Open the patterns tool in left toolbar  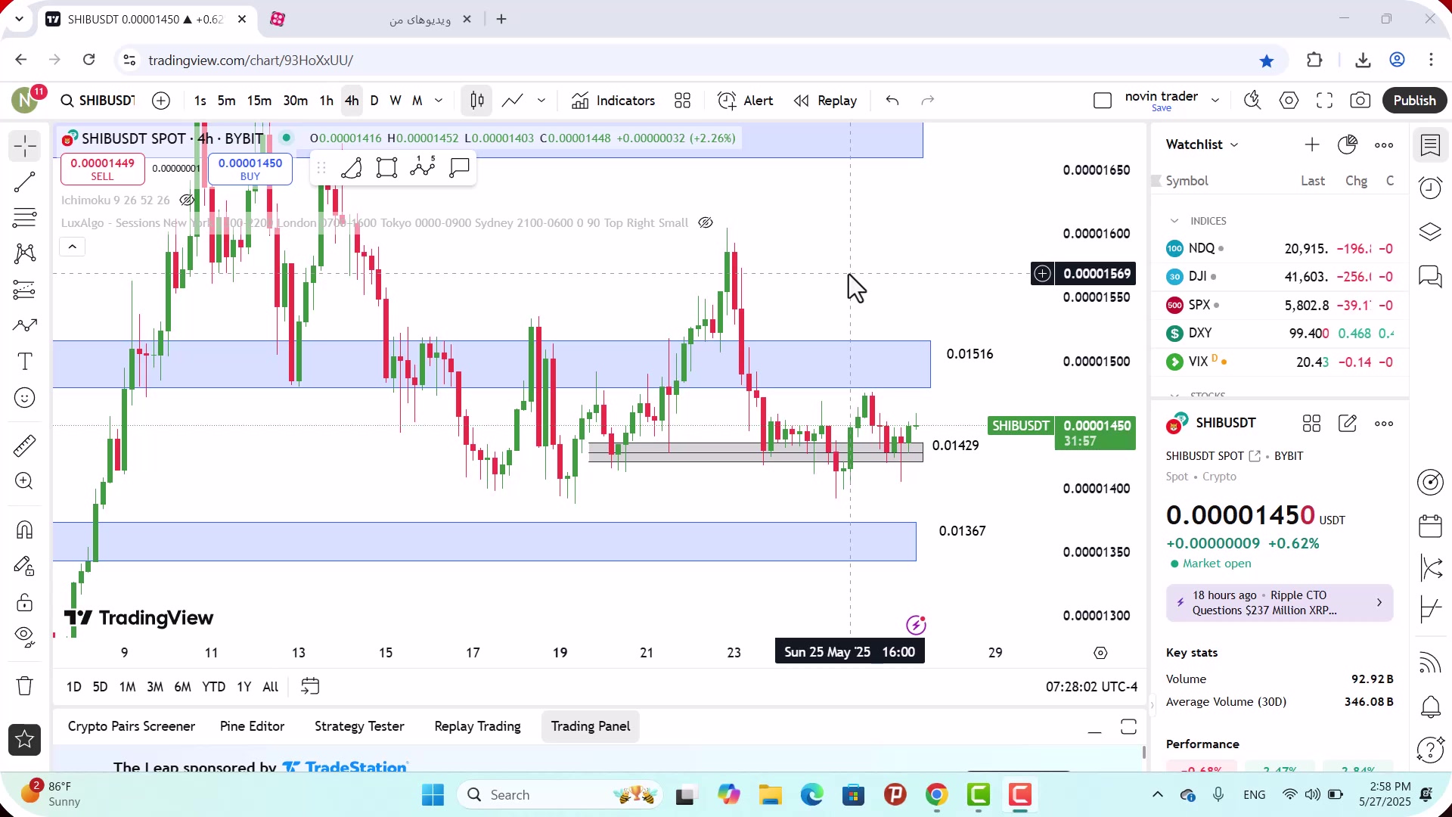click(x=25, y=253)
